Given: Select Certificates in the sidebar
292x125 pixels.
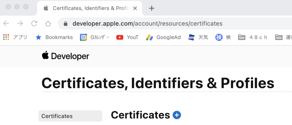Looking at the screenshot, I should (x=70, y=116).
